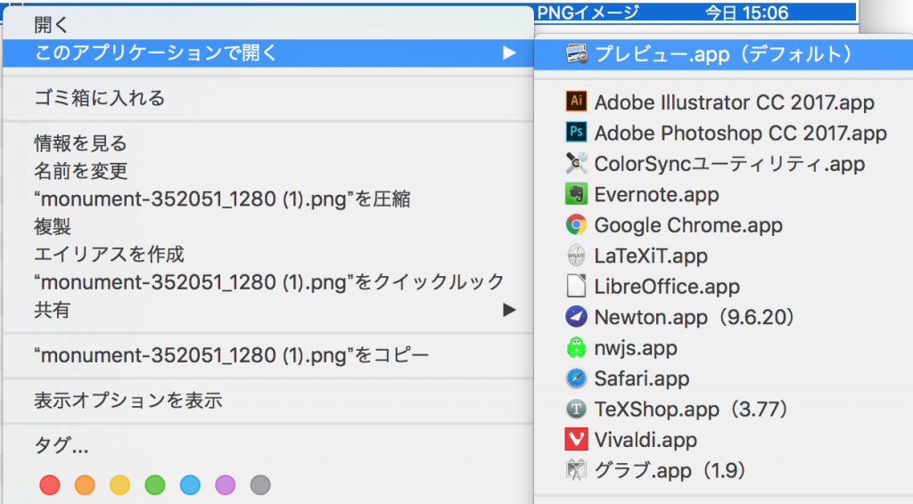This screenshot has width=913, height=504.
Task: Apply the orange tag color
Action: 85,484
